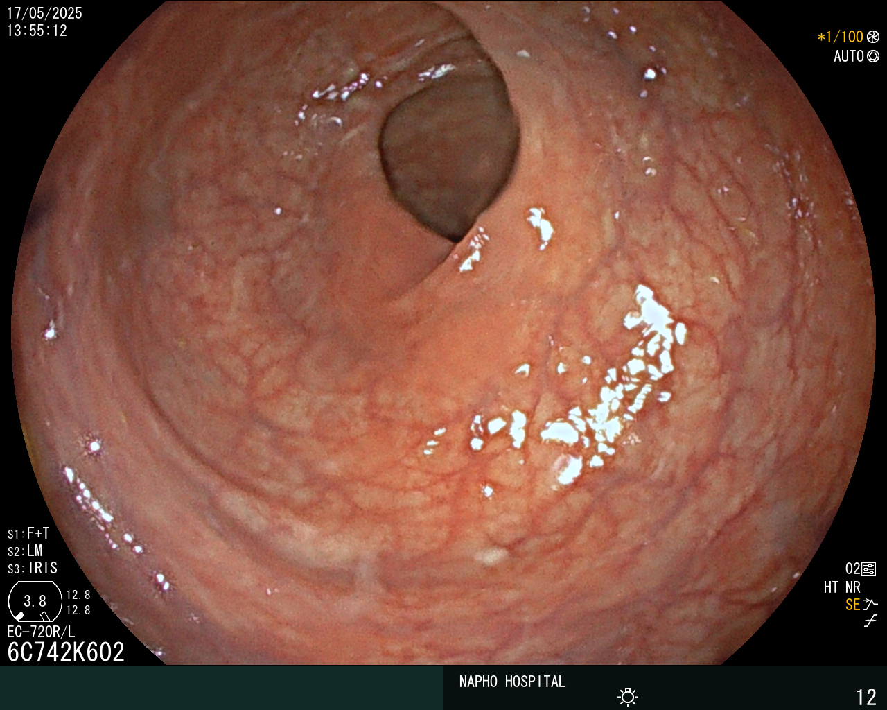Click the S2:LM switch assignment
Viewport: 887px width, 710px height.
(x=25, y=551)
